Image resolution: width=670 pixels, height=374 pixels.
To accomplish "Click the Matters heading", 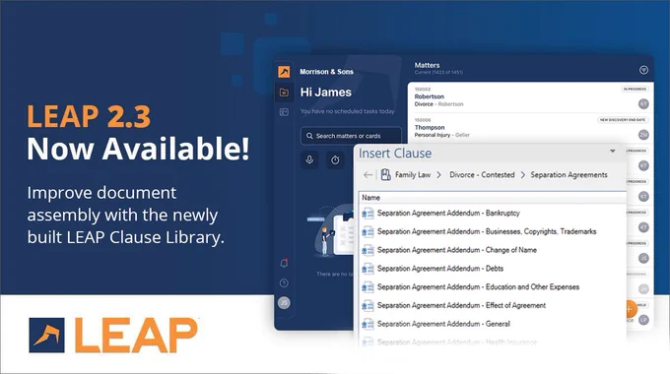I will click(x=427, y=65).
